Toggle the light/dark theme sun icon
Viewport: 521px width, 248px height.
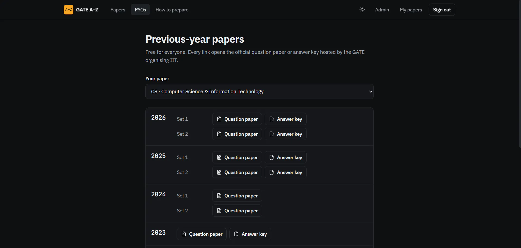point(362,10)
